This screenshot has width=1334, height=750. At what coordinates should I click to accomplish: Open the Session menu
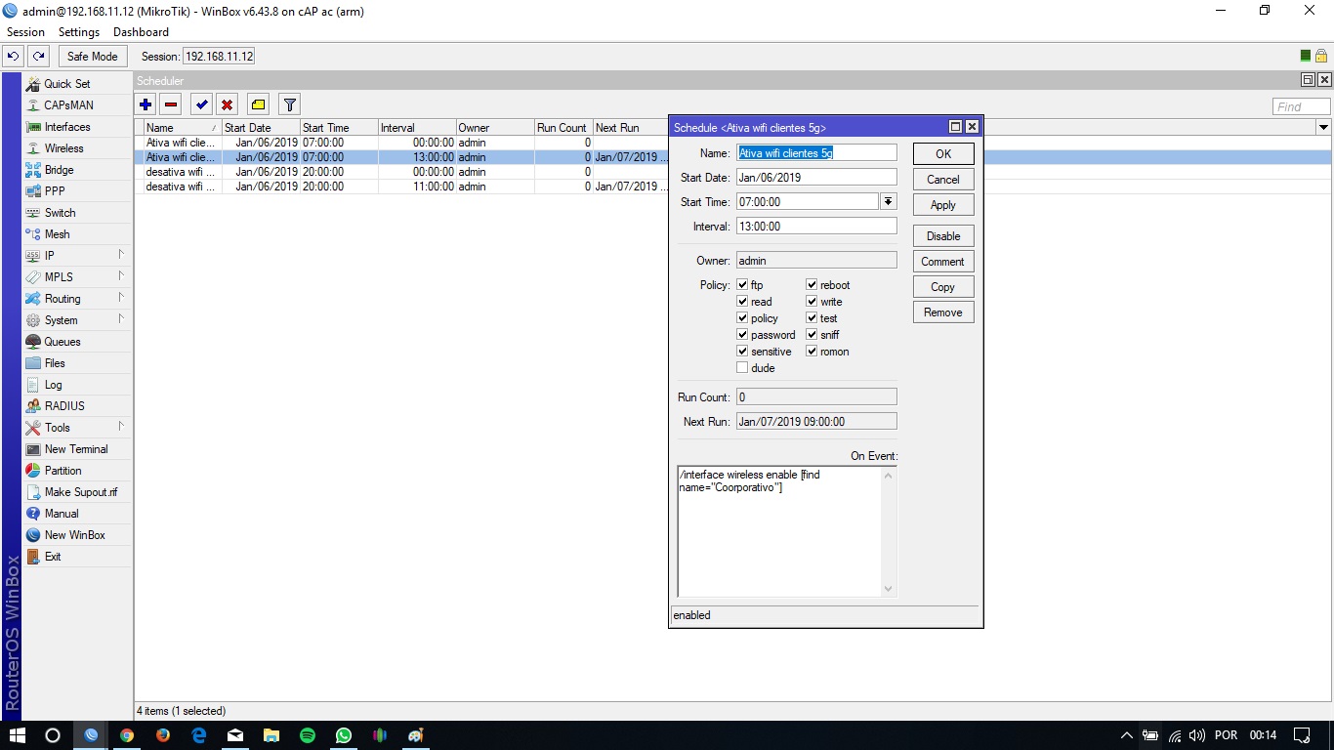pyautogui.click(x=25, y=32)
